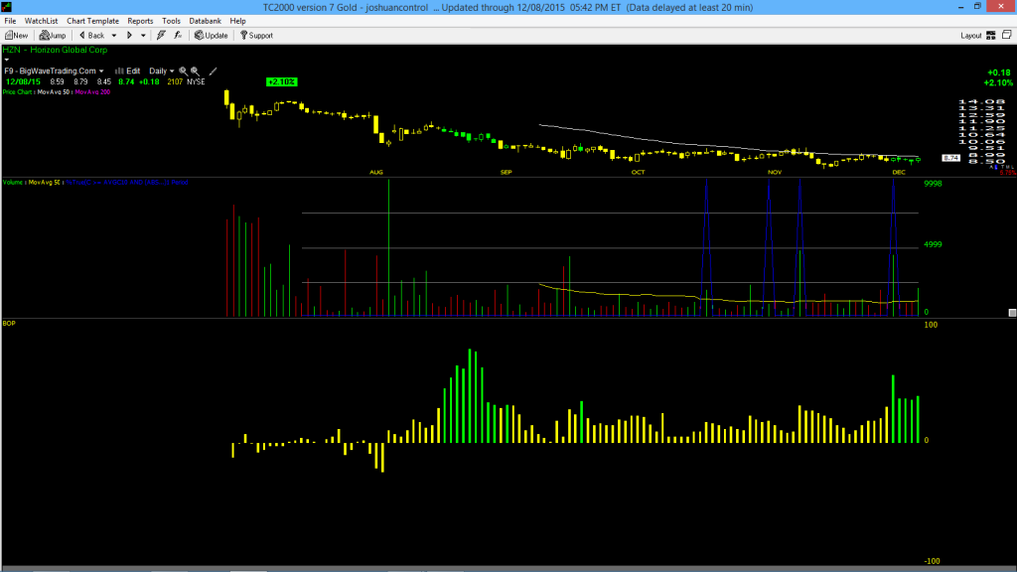This screenshot has width=1017, height=572.
Task: Click the AUG month label on axis
Action: 376,173
